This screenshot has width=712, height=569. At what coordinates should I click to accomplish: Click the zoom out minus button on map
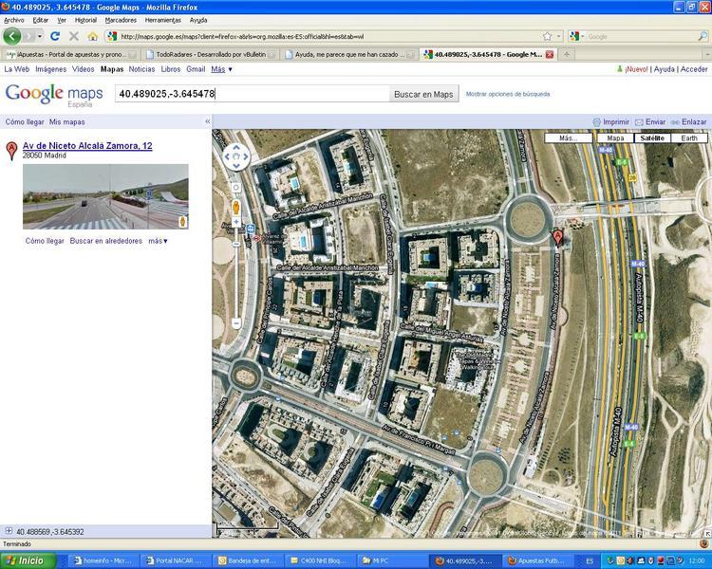pos(236,323)
